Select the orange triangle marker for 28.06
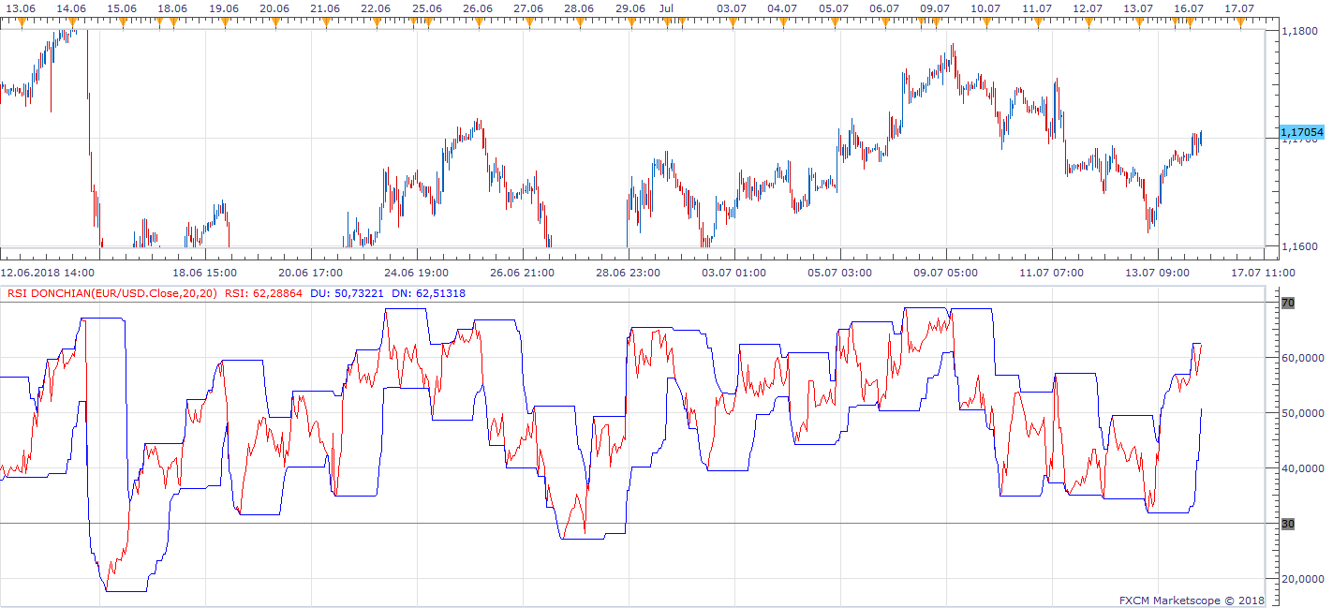 click(578, 22)
